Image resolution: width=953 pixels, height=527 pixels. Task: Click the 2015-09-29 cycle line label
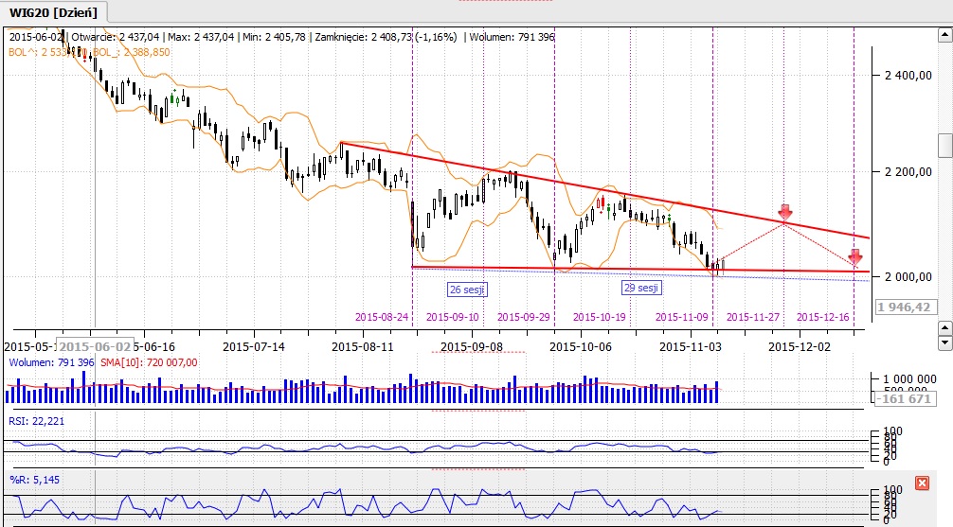[524, 317]
